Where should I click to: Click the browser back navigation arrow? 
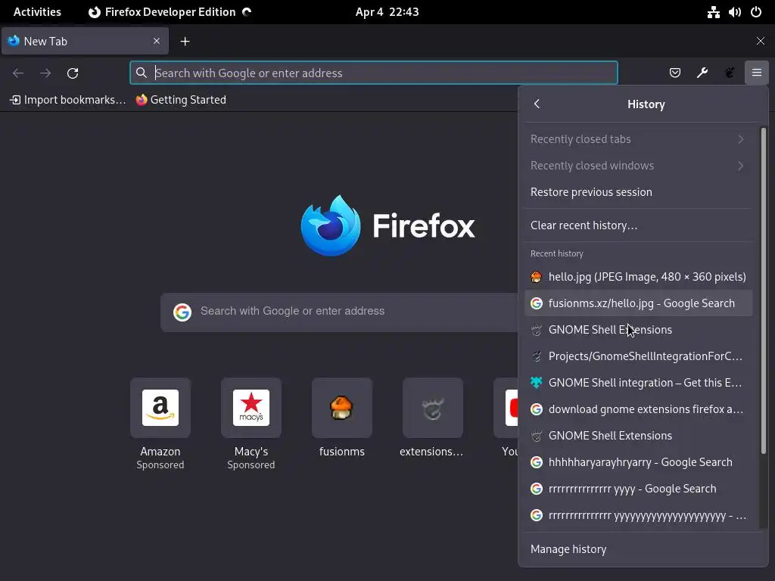pyautogui.click(x=18, y=73)
